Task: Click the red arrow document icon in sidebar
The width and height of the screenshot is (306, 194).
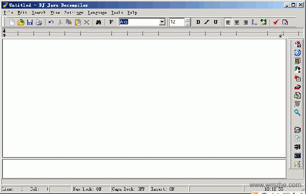Action: point(297,78)
